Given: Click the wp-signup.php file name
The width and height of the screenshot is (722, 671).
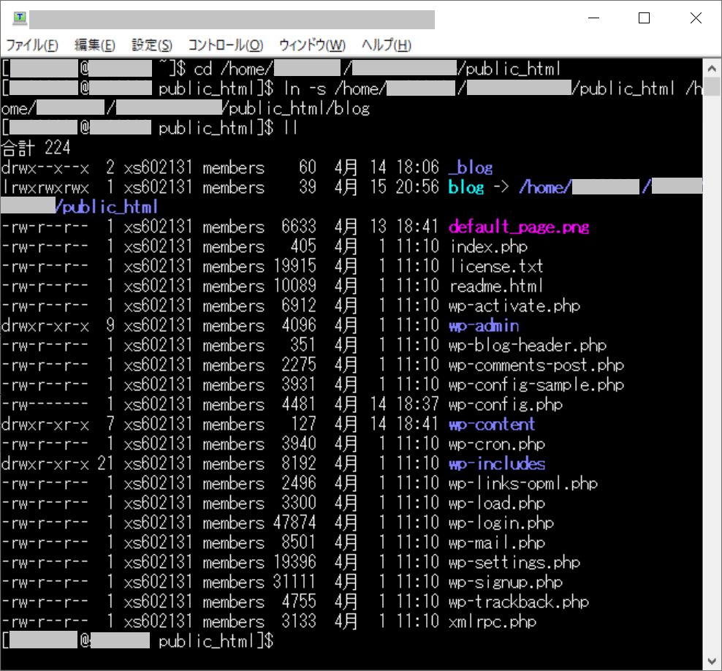Looking at the screenshot, I should coord(506,583).
